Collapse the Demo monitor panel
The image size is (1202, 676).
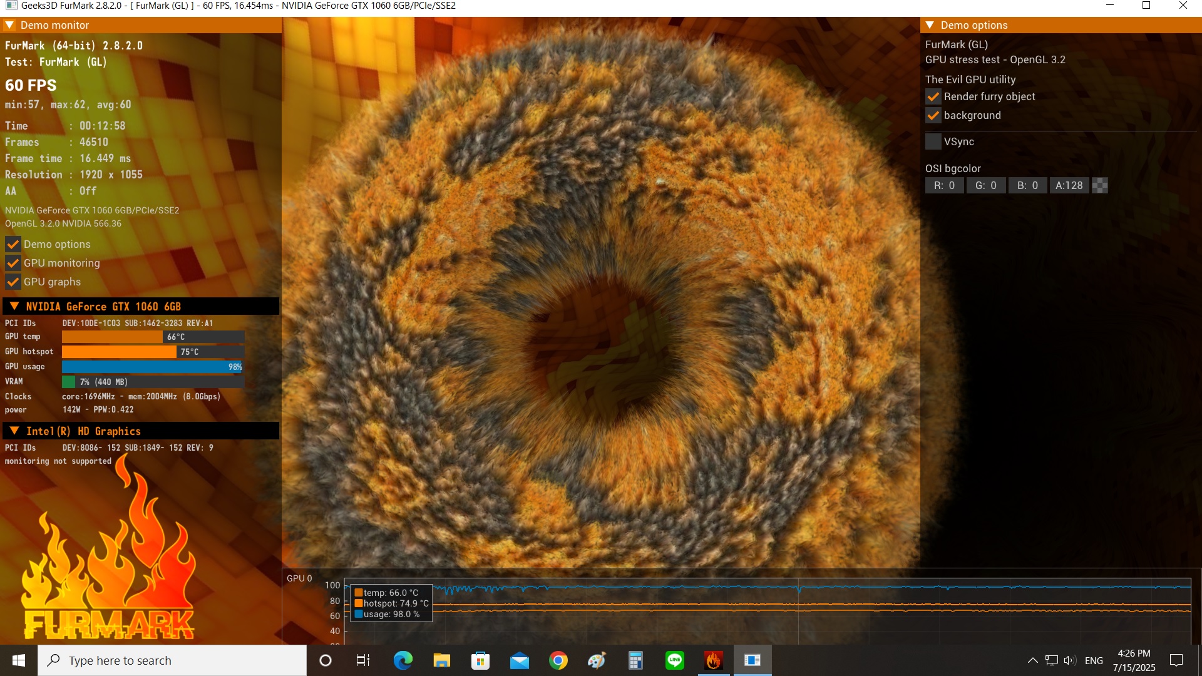coord(10,25)
